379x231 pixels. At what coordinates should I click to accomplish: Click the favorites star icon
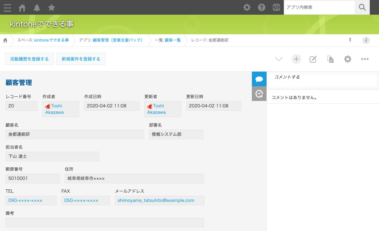tap(52, 8)
